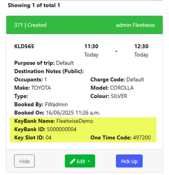Screen dimensions: 169x175
Task: Click the Model COROLLA text
Action: (x=122, y=88)
